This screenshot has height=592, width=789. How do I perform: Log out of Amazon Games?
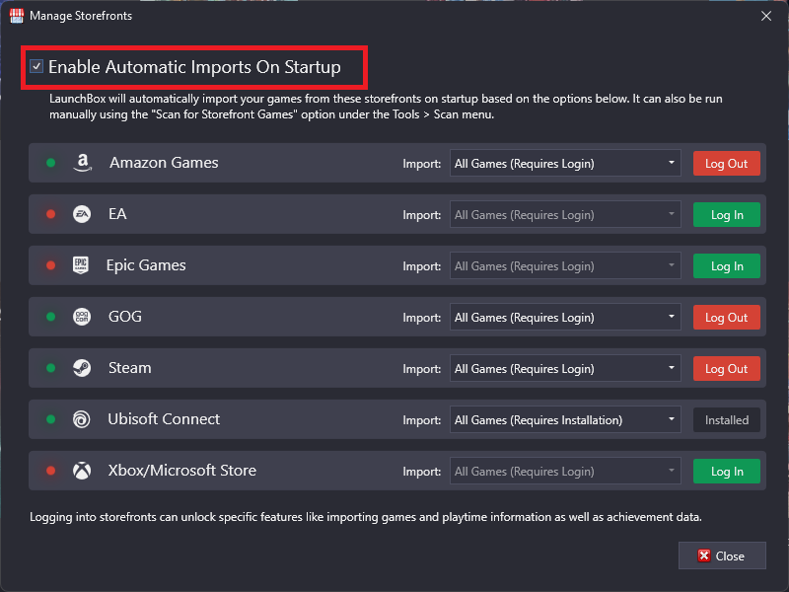click(x=727, y=164)
